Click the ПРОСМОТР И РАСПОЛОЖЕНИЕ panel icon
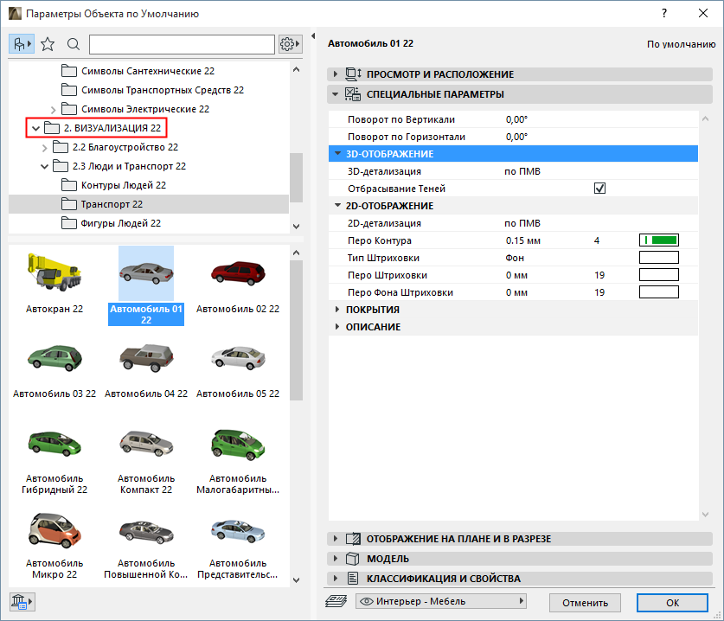Image resolution: width=724 pixels, height=621 pixels. point(355,74)
